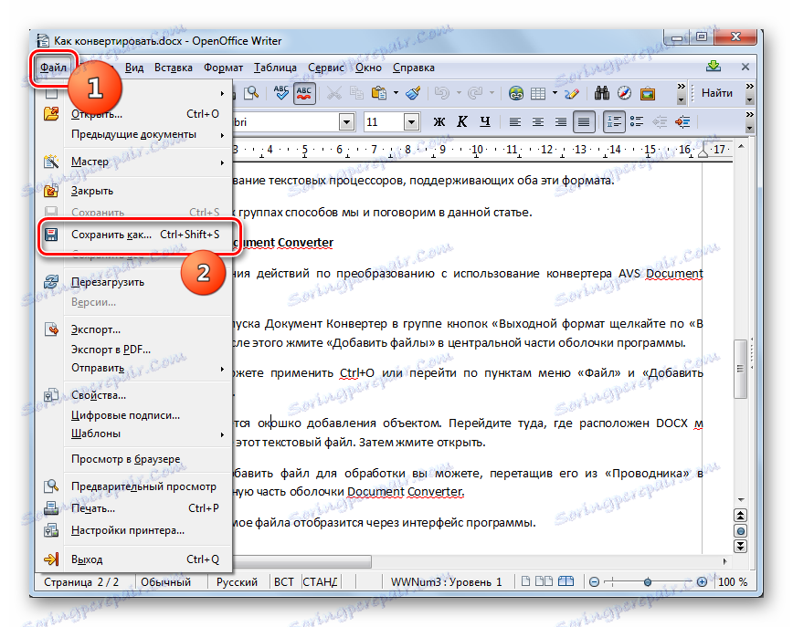Click the zoom out minus button

[x=595, y=582]
